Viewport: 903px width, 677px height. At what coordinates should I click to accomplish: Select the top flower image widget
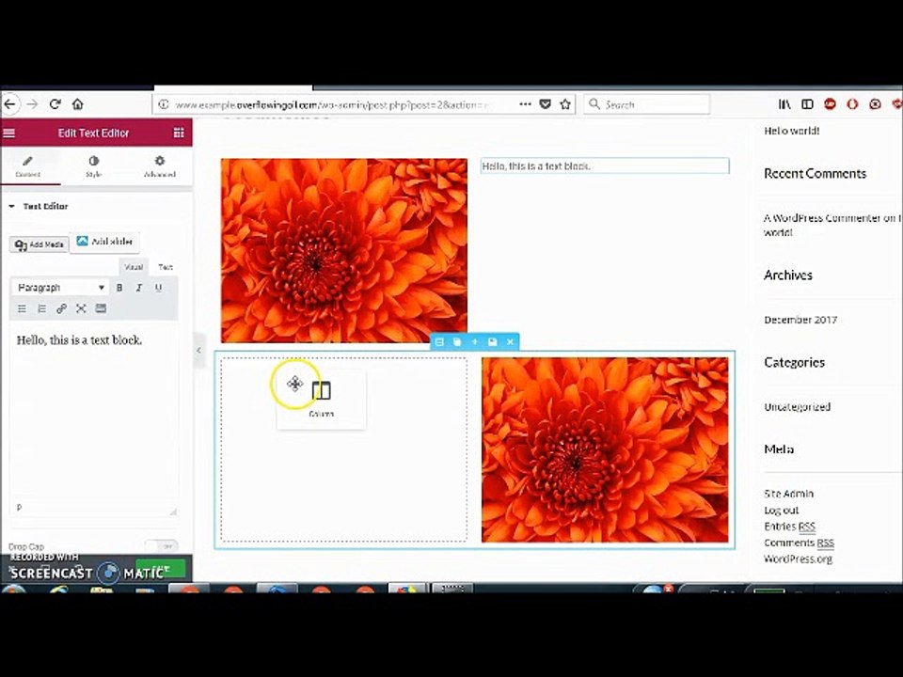point(344,250)
